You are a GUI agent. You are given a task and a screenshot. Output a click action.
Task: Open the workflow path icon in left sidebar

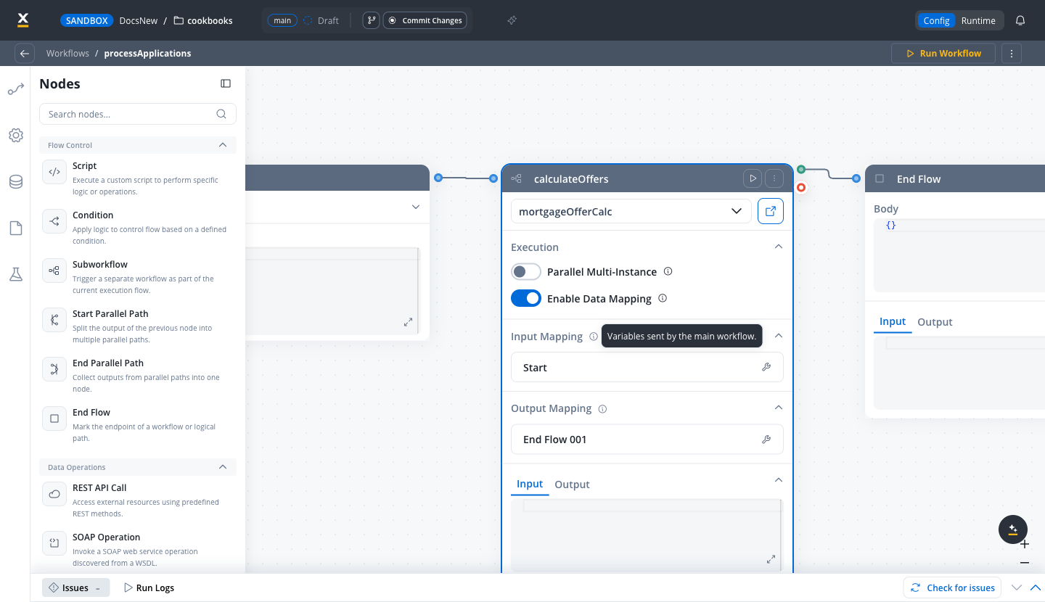click(15, 90)
